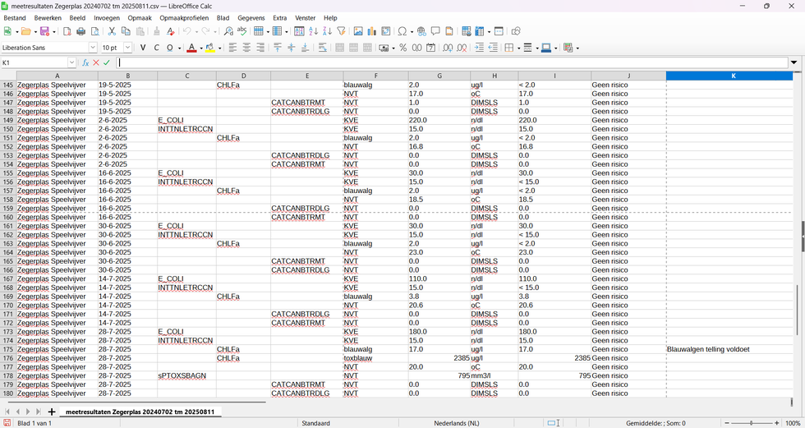Screen dimensions: 805x428
Task: Insert a hyperlink with the globe icon
Action: pyautogui.click(x=421, y=31)
